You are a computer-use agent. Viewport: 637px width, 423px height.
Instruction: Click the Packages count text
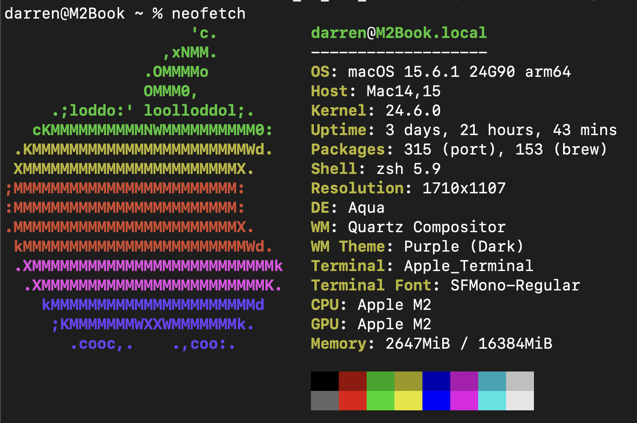(496, 149)
